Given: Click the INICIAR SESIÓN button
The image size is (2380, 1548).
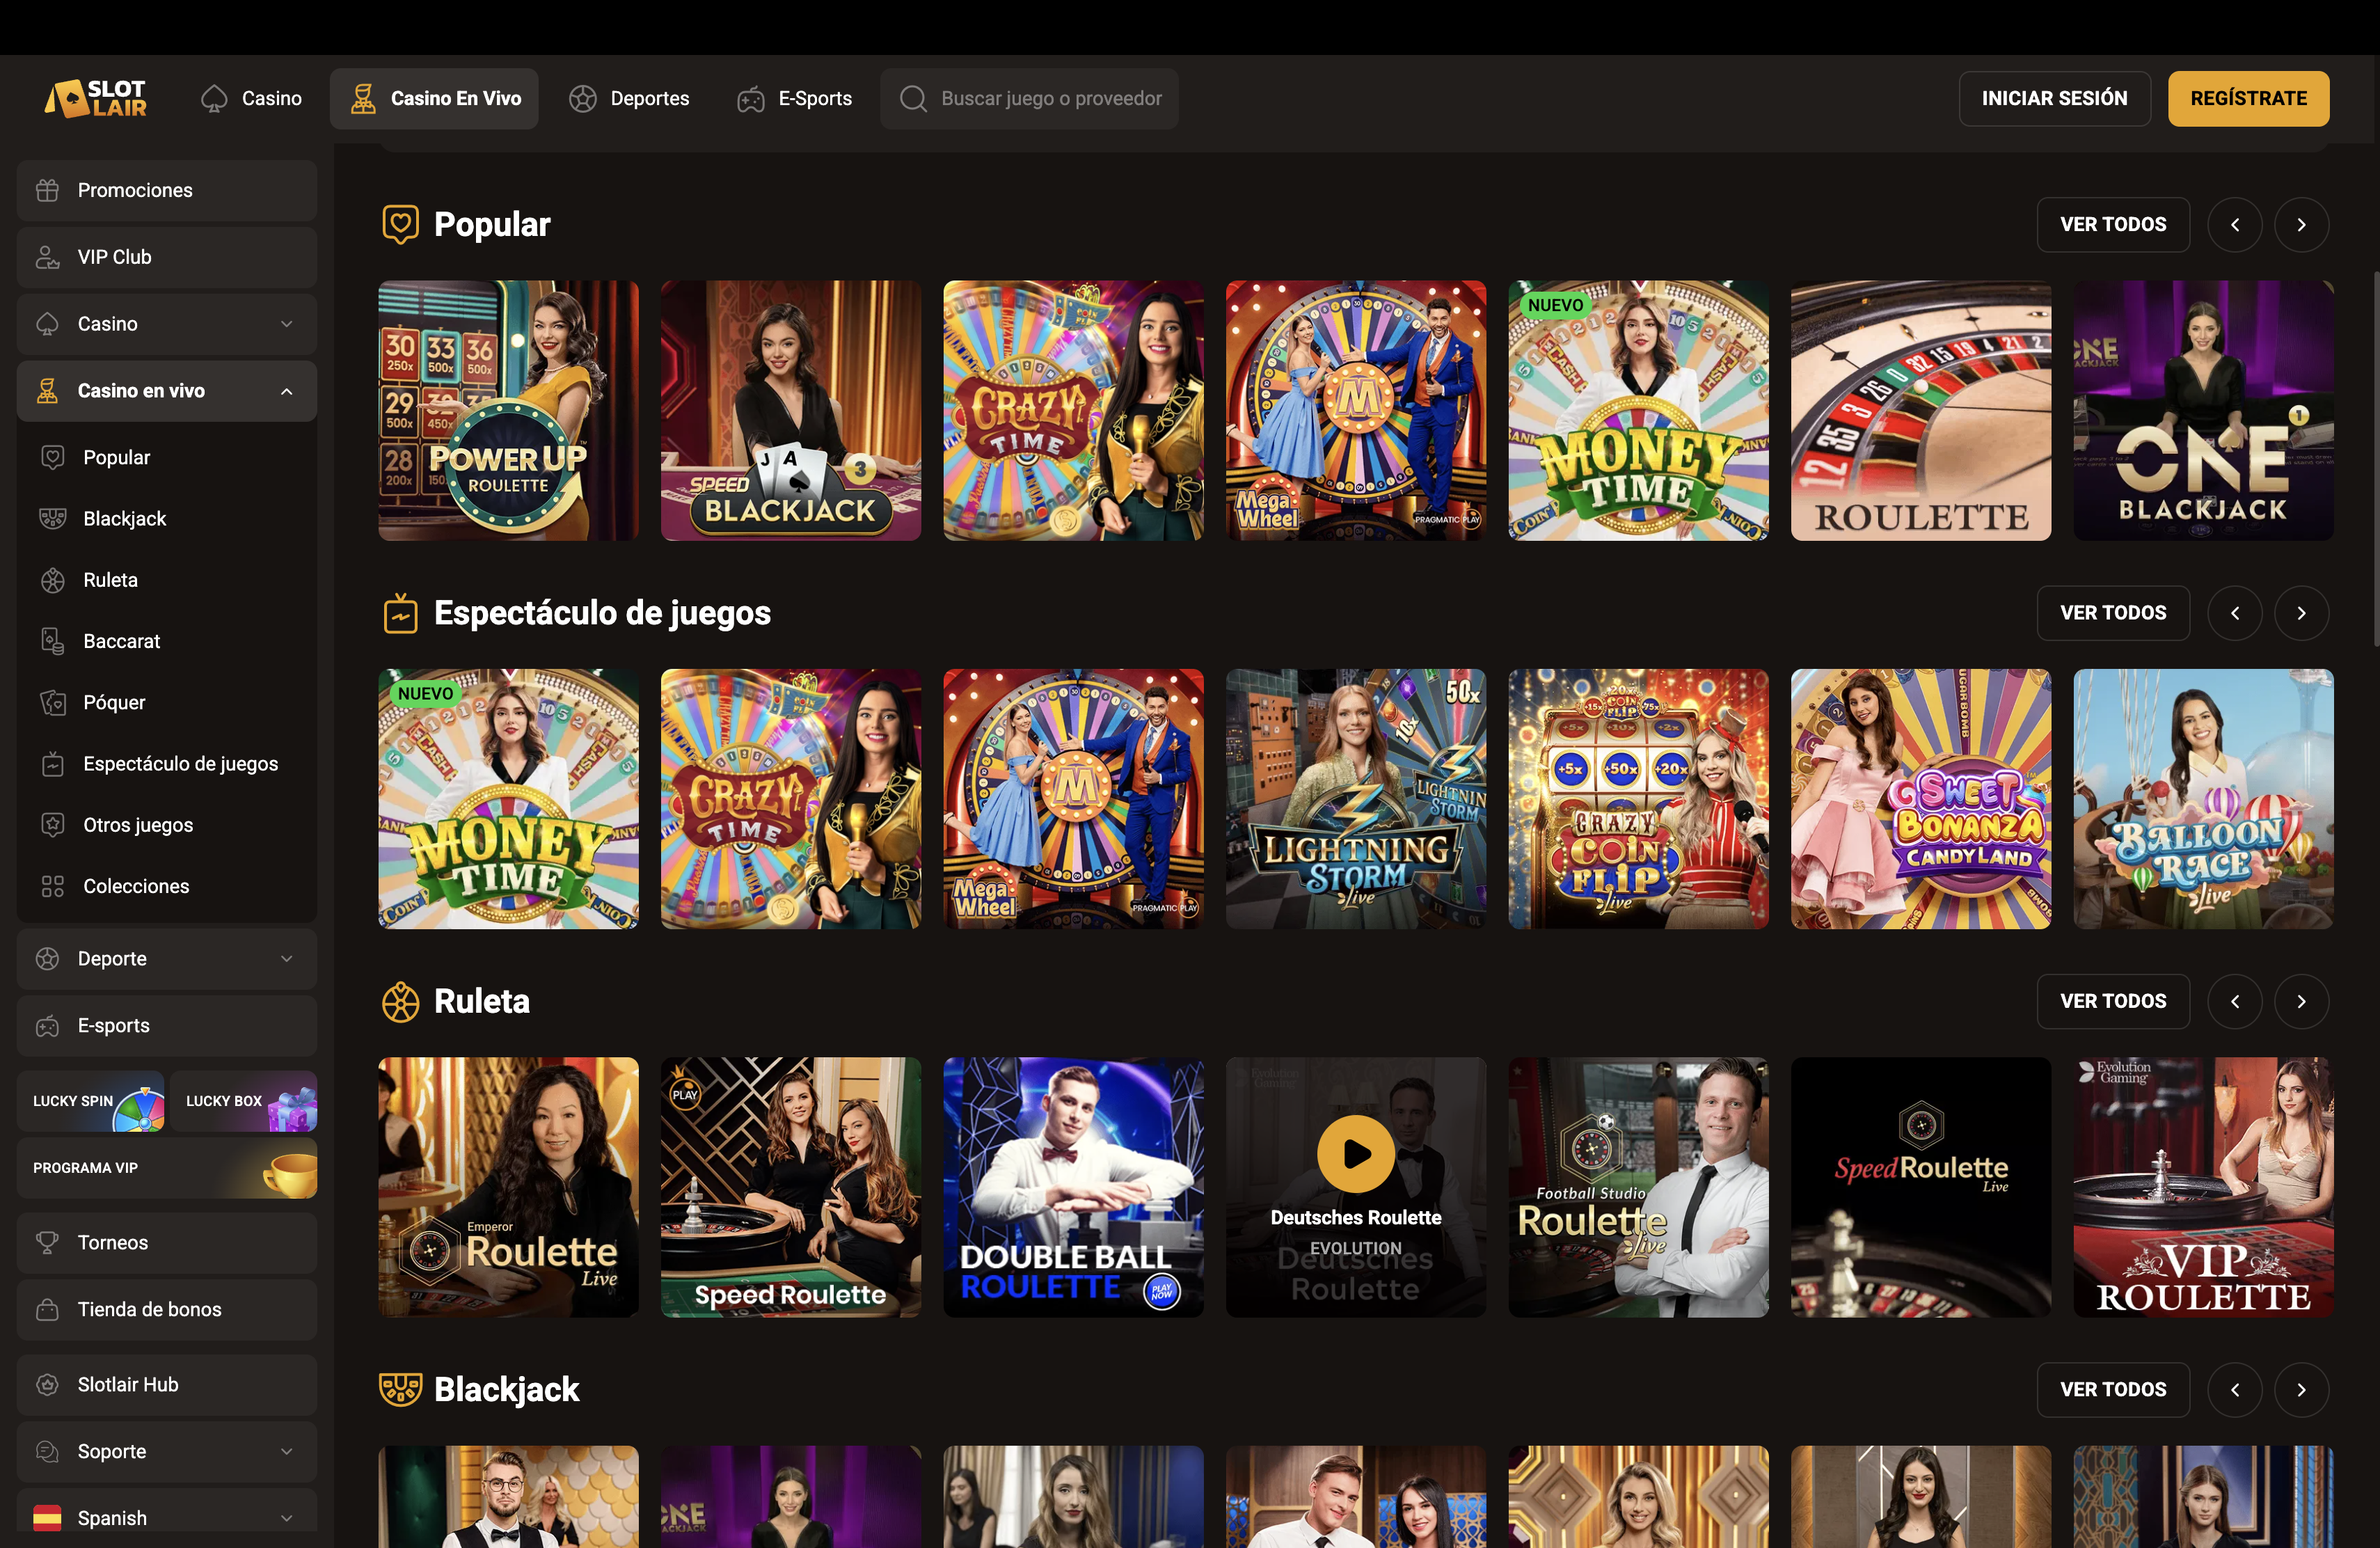Looking at the screenshot, I should (x=2054, y=98).
